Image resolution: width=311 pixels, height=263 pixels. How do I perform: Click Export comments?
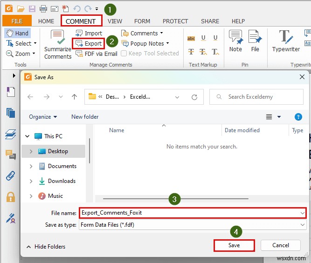(x=89, y=44)
